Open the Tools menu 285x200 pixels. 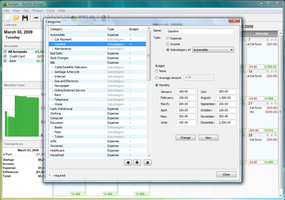[x=51, y=11]
